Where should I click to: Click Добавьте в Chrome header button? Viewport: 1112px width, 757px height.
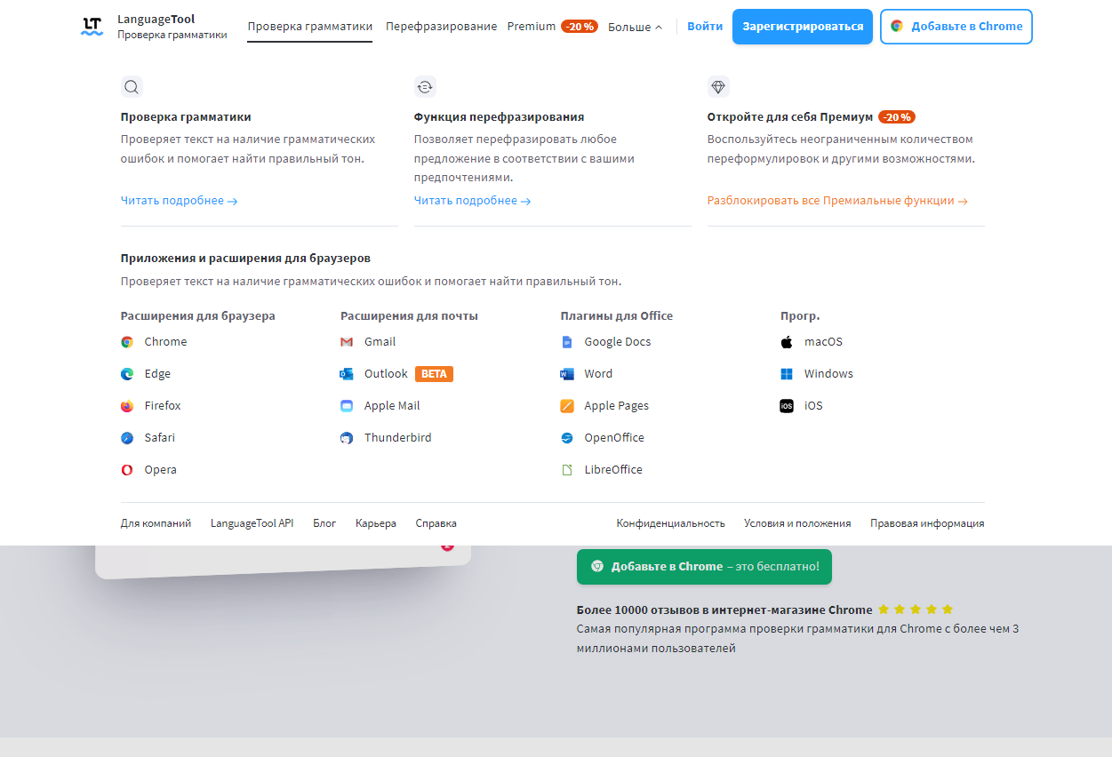point(956,27)
